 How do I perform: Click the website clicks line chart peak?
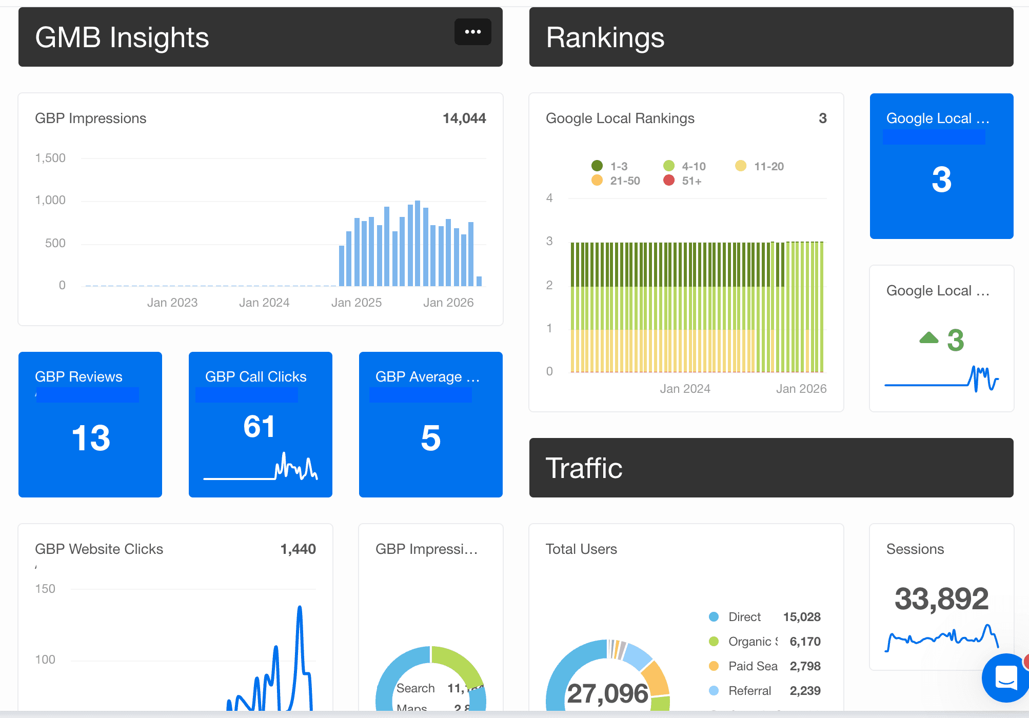tap(300, 608)
